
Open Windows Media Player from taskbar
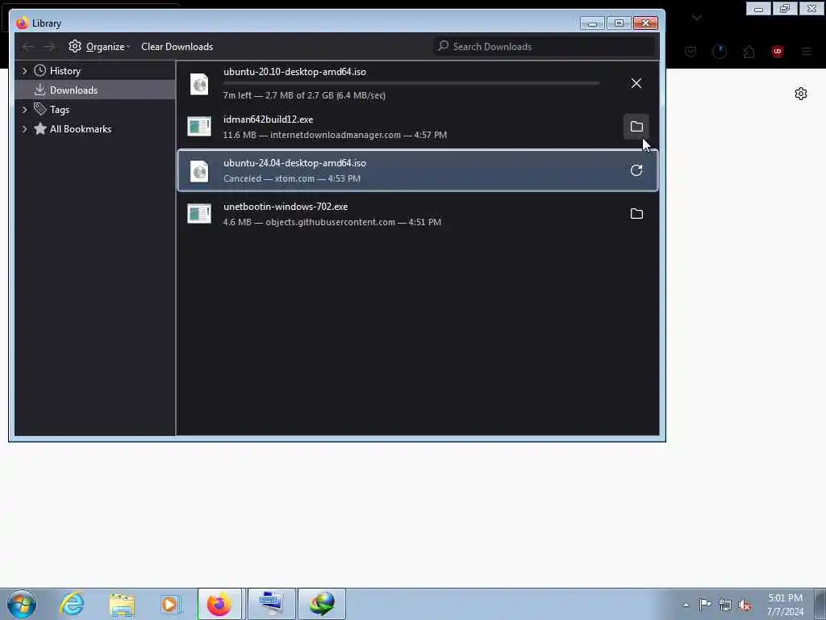coord(170,605)
